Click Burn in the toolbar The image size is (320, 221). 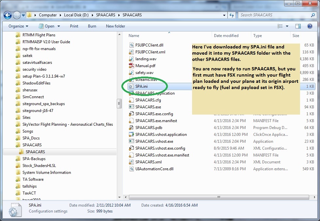pos(92,26)
